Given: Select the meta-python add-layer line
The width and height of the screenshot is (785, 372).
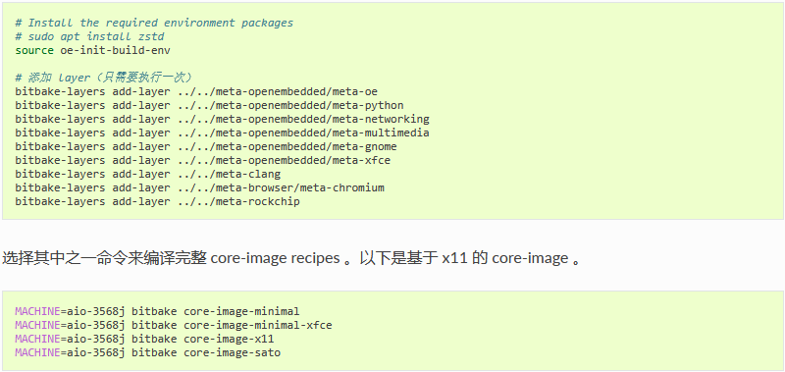Looking at the screenshot, I should coord(209,105).
